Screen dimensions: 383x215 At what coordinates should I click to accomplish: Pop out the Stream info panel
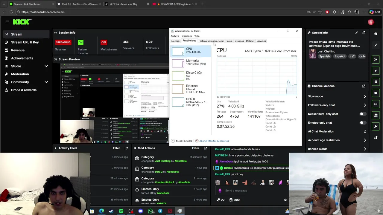364,33
